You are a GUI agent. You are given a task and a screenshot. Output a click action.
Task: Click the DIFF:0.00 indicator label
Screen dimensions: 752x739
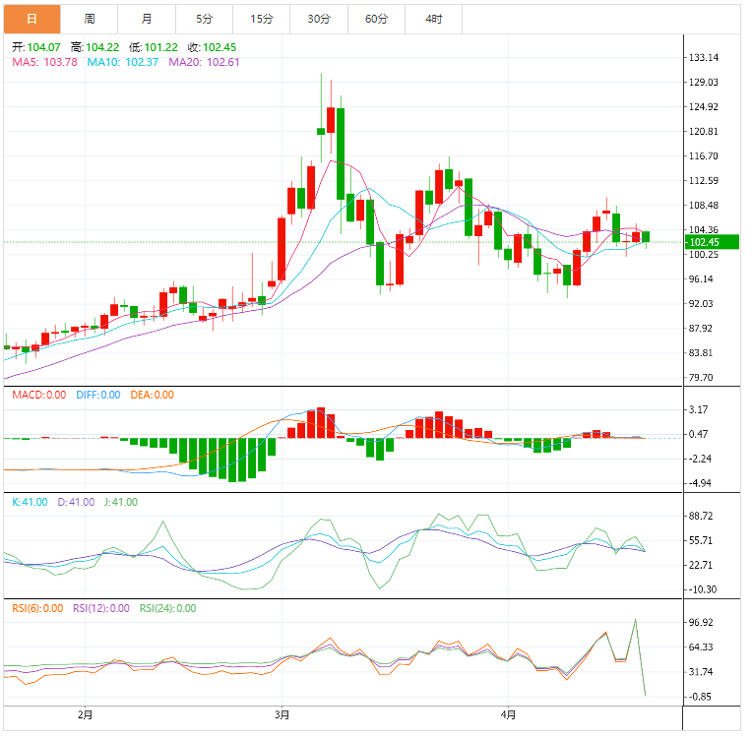point(98,396)
